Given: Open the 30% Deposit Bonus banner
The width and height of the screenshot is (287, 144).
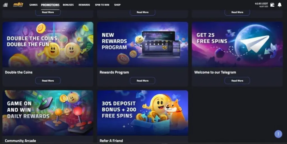Looking at the screenshot, I should (x=143, y=113).
